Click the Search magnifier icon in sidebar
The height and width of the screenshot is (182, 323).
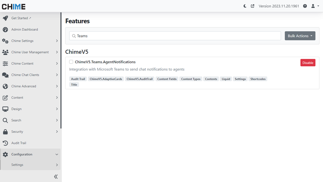point(5,120)
